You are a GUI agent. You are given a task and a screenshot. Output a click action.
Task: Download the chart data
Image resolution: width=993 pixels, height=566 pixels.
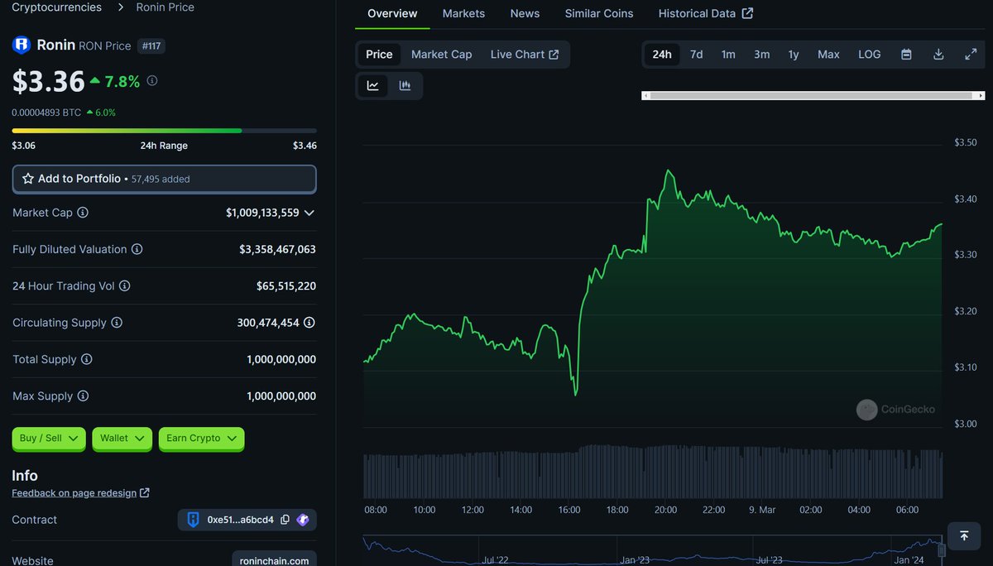click(x=938, y=55)
